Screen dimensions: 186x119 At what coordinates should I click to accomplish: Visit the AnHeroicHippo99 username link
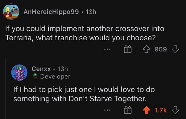pyautogui.click(x=51, y=12)
